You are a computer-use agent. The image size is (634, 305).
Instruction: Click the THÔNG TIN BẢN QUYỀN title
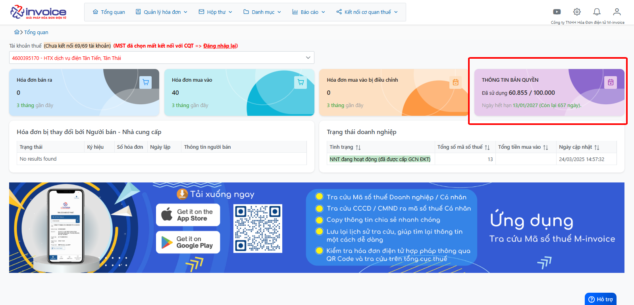pyautogui.click(x=510, y=80)
